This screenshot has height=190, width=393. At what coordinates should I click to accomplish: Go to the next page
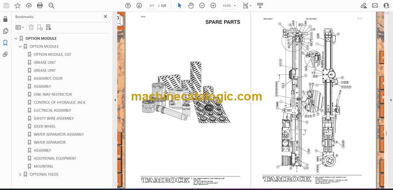tap(139, 6)
